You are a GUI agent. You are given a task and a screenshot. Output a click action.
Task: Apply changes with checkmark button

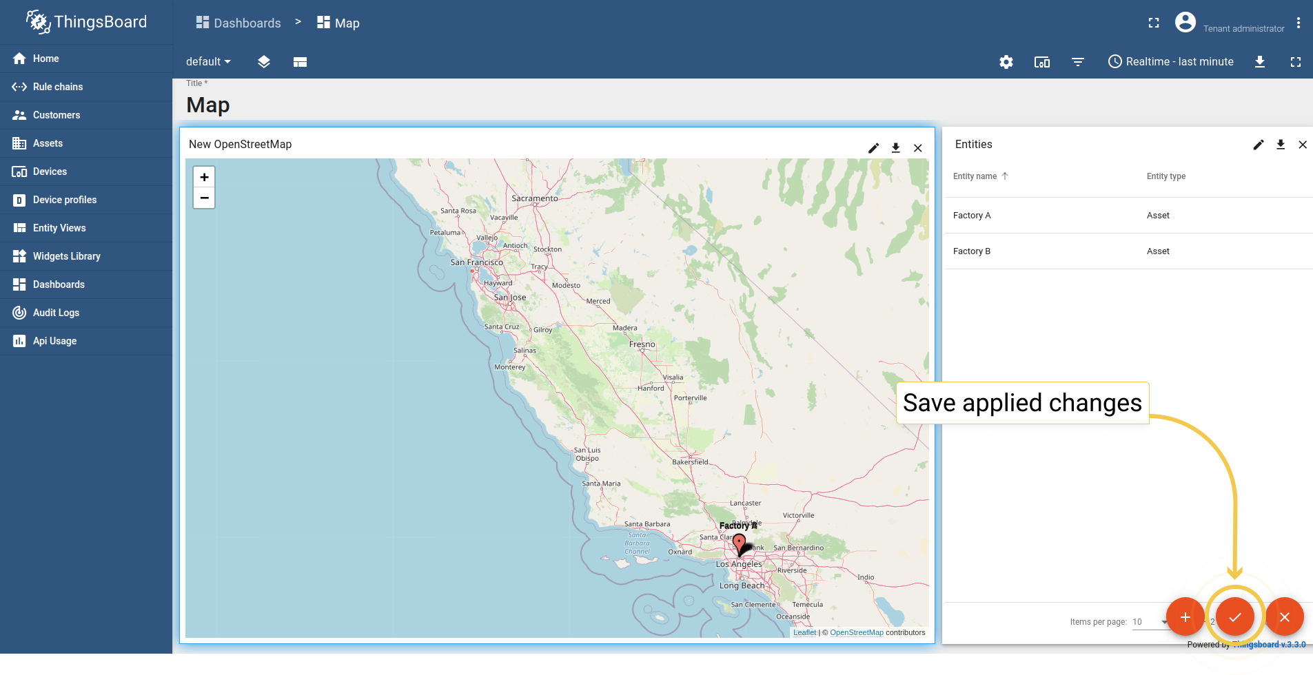(1235, 617)
